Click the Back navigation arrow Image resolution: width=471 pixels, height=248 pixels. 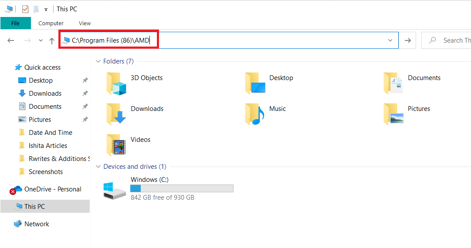pos(11,40)
